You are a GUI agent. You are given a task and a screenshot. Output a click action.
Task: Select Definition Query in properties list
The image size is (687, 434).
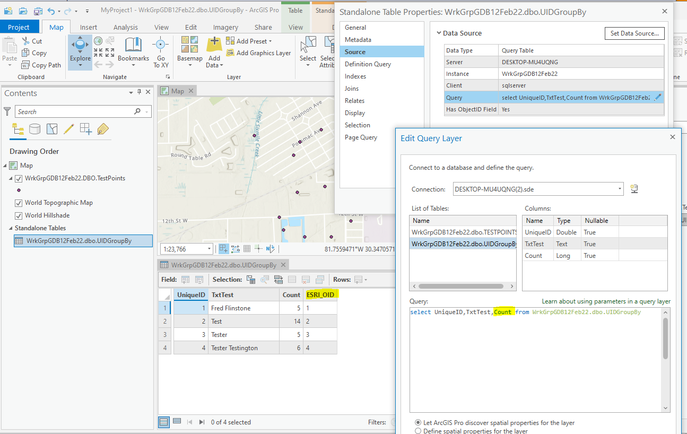click(368, 64)
